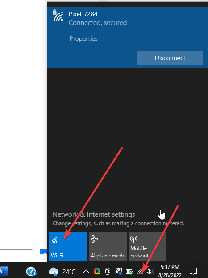Click the secured Wi-Fi signal icon for Pixel_7284
Screen dimensions: 208x278
(58, 16)
